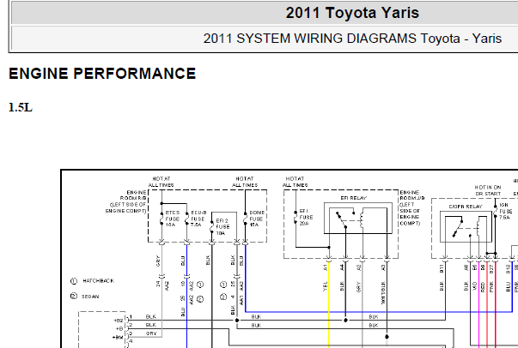Click the C/OPN relay switch contact symbol
This screenshot has width=518, height=348.
click(x=458, y=228)
